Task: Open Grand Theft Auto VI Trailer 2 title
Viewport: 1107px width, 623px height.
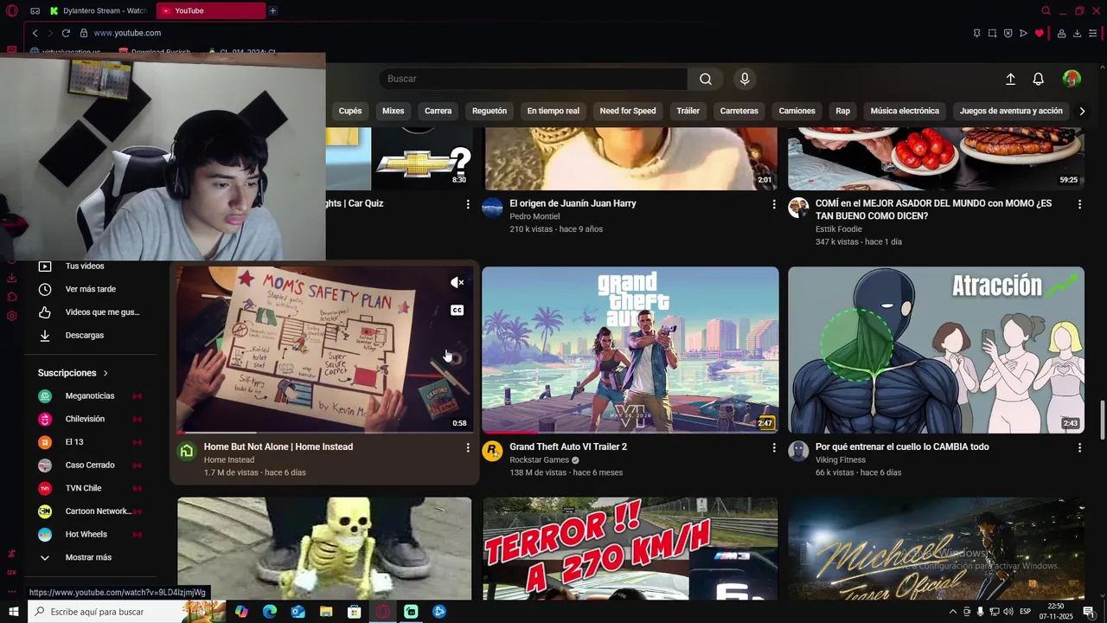Action: pyautogui.click(x=568, y=446)
